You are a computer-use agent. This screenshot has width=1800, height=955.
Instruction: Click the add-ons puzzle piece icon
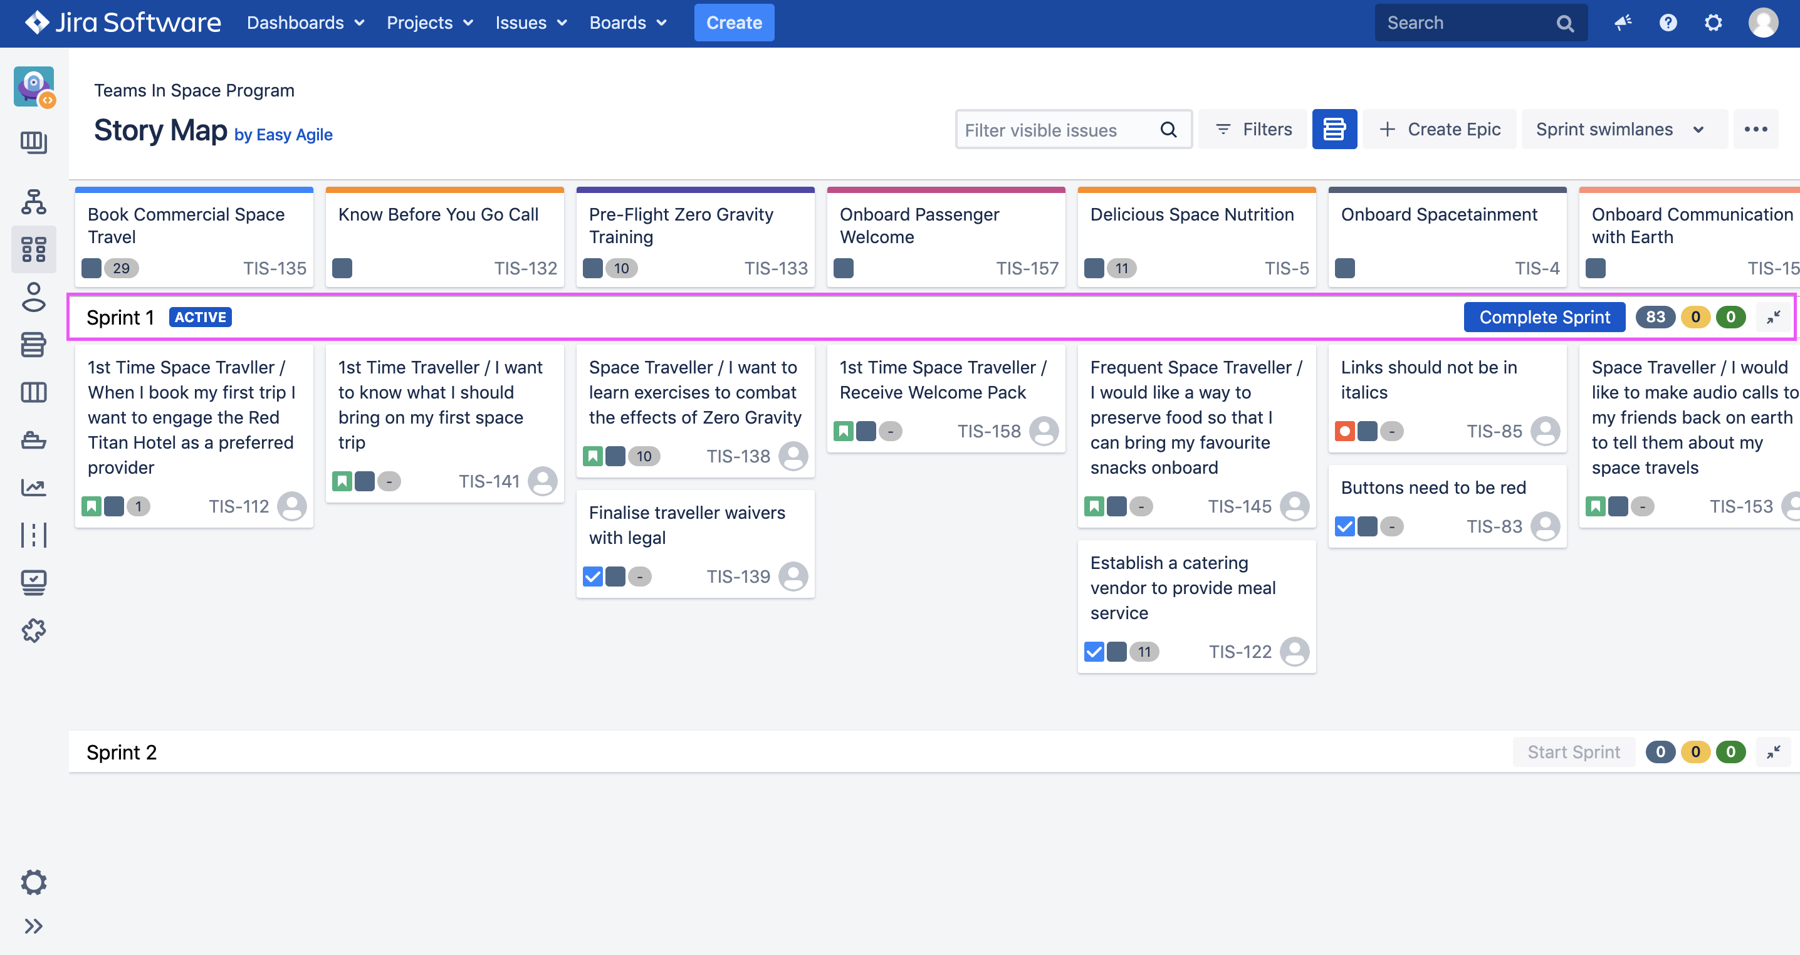[x=34, y=630]
